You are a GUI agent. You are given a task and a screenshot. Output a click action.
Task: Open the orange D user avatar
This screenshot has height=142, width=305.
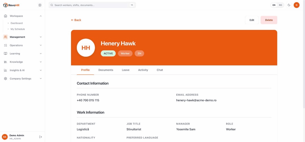[296, 5]
